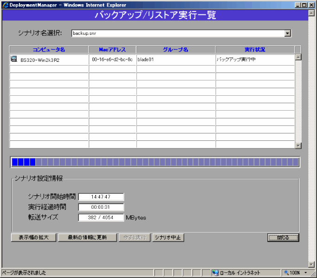
Task: Click the page scrollbar down arrow
Action: coord(311,264)
